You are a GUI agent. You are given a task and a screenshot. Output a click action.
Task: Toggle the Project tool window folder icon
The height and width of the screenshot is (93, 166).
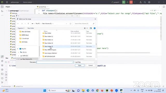pos(2,7)
